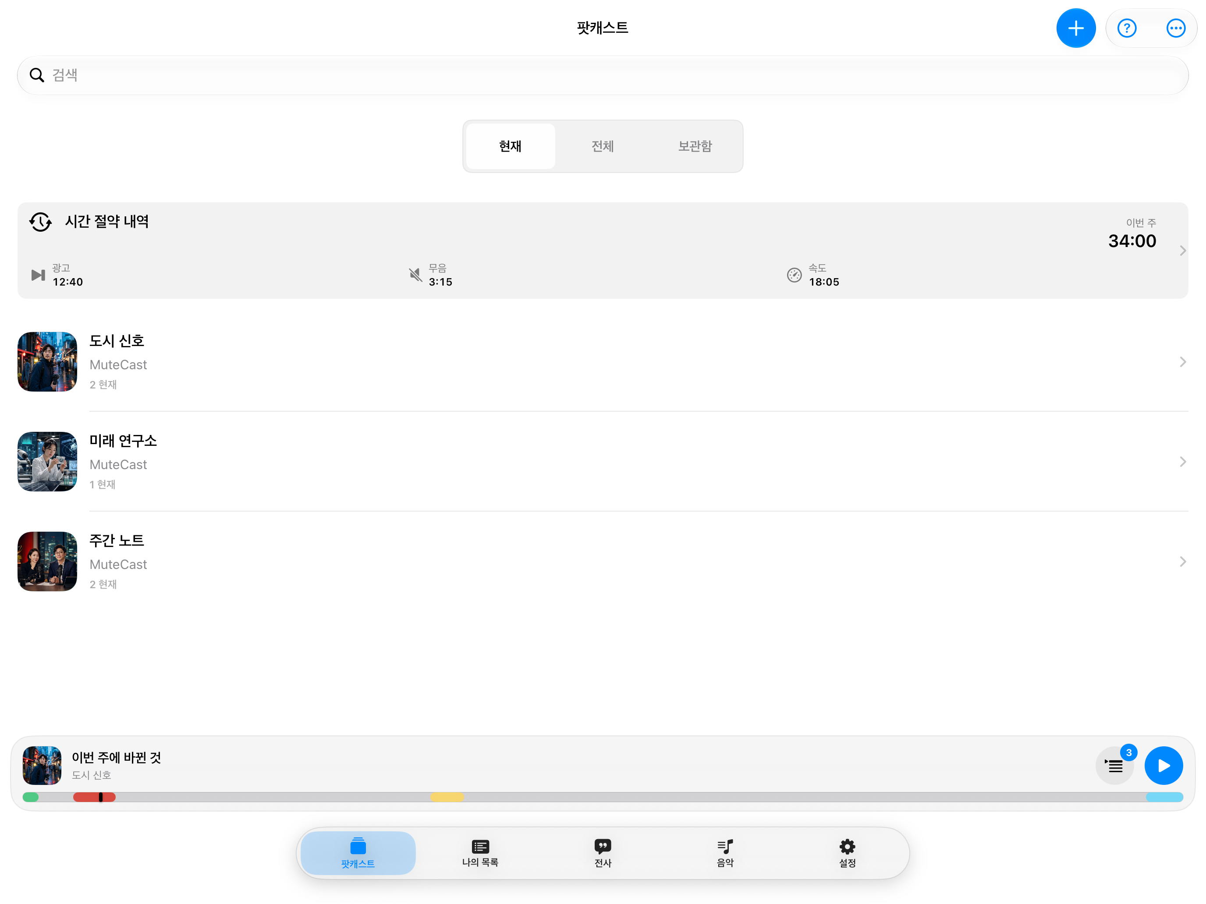
Task: Open the 주간 노트 podcast title
Action: coord(117,540)
